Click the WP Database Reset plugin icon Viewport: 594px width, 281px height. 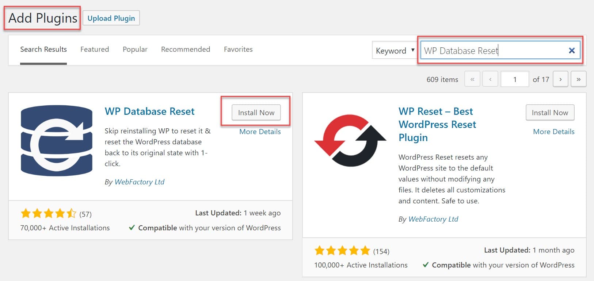pyautogui.click(x=57, y=141)
